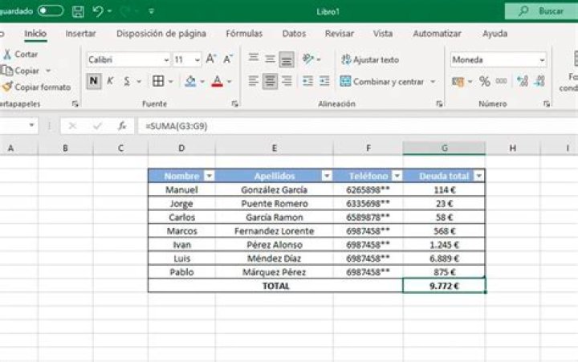Expand the Copiar options arrow
The width and height of the screenshot is (578, 362).
(48, 71)
